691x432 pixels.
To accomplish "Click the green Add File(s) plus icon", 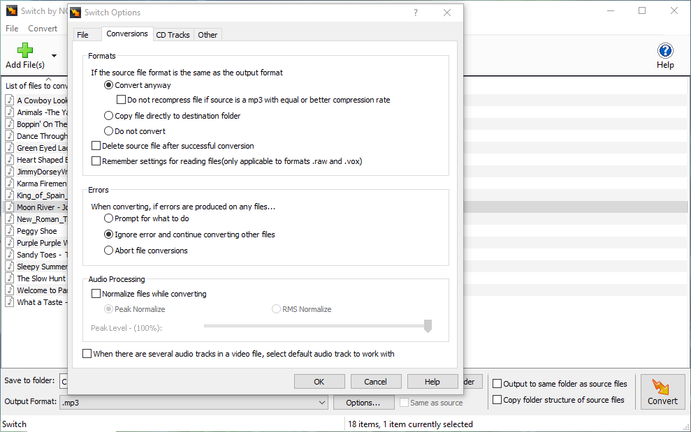I will (24, 50).
